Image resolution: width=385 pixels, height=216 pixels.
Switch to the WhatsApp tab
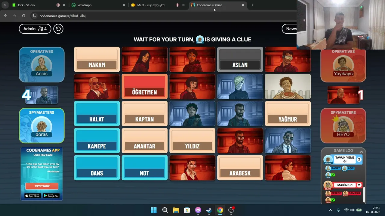(x=98, y=5)
